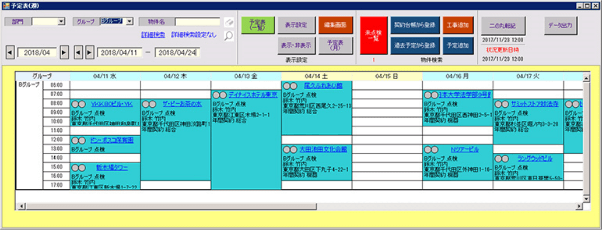Open the green 予定表(一覧) view
Image resolution: width=602 pixels, height=230 pixels.
coord(256,25)
